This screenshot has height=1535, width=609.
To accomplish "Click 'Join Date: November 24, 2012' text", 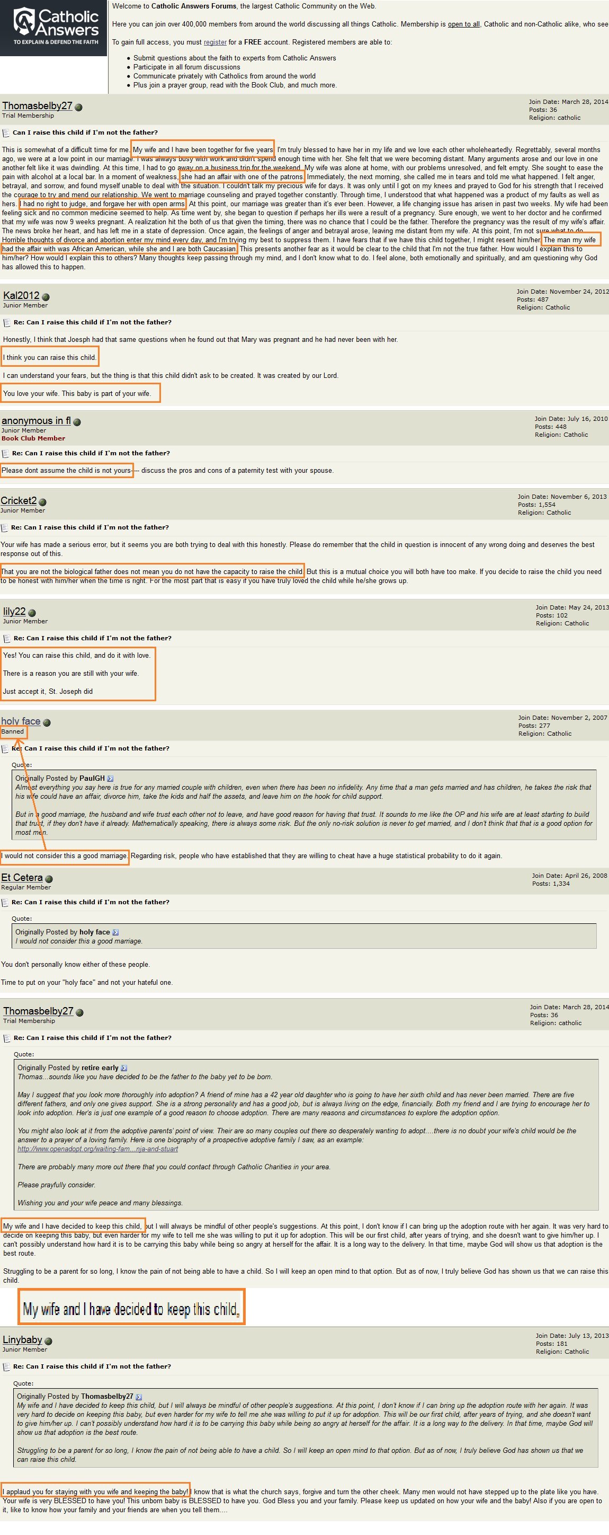I will 562,292.
